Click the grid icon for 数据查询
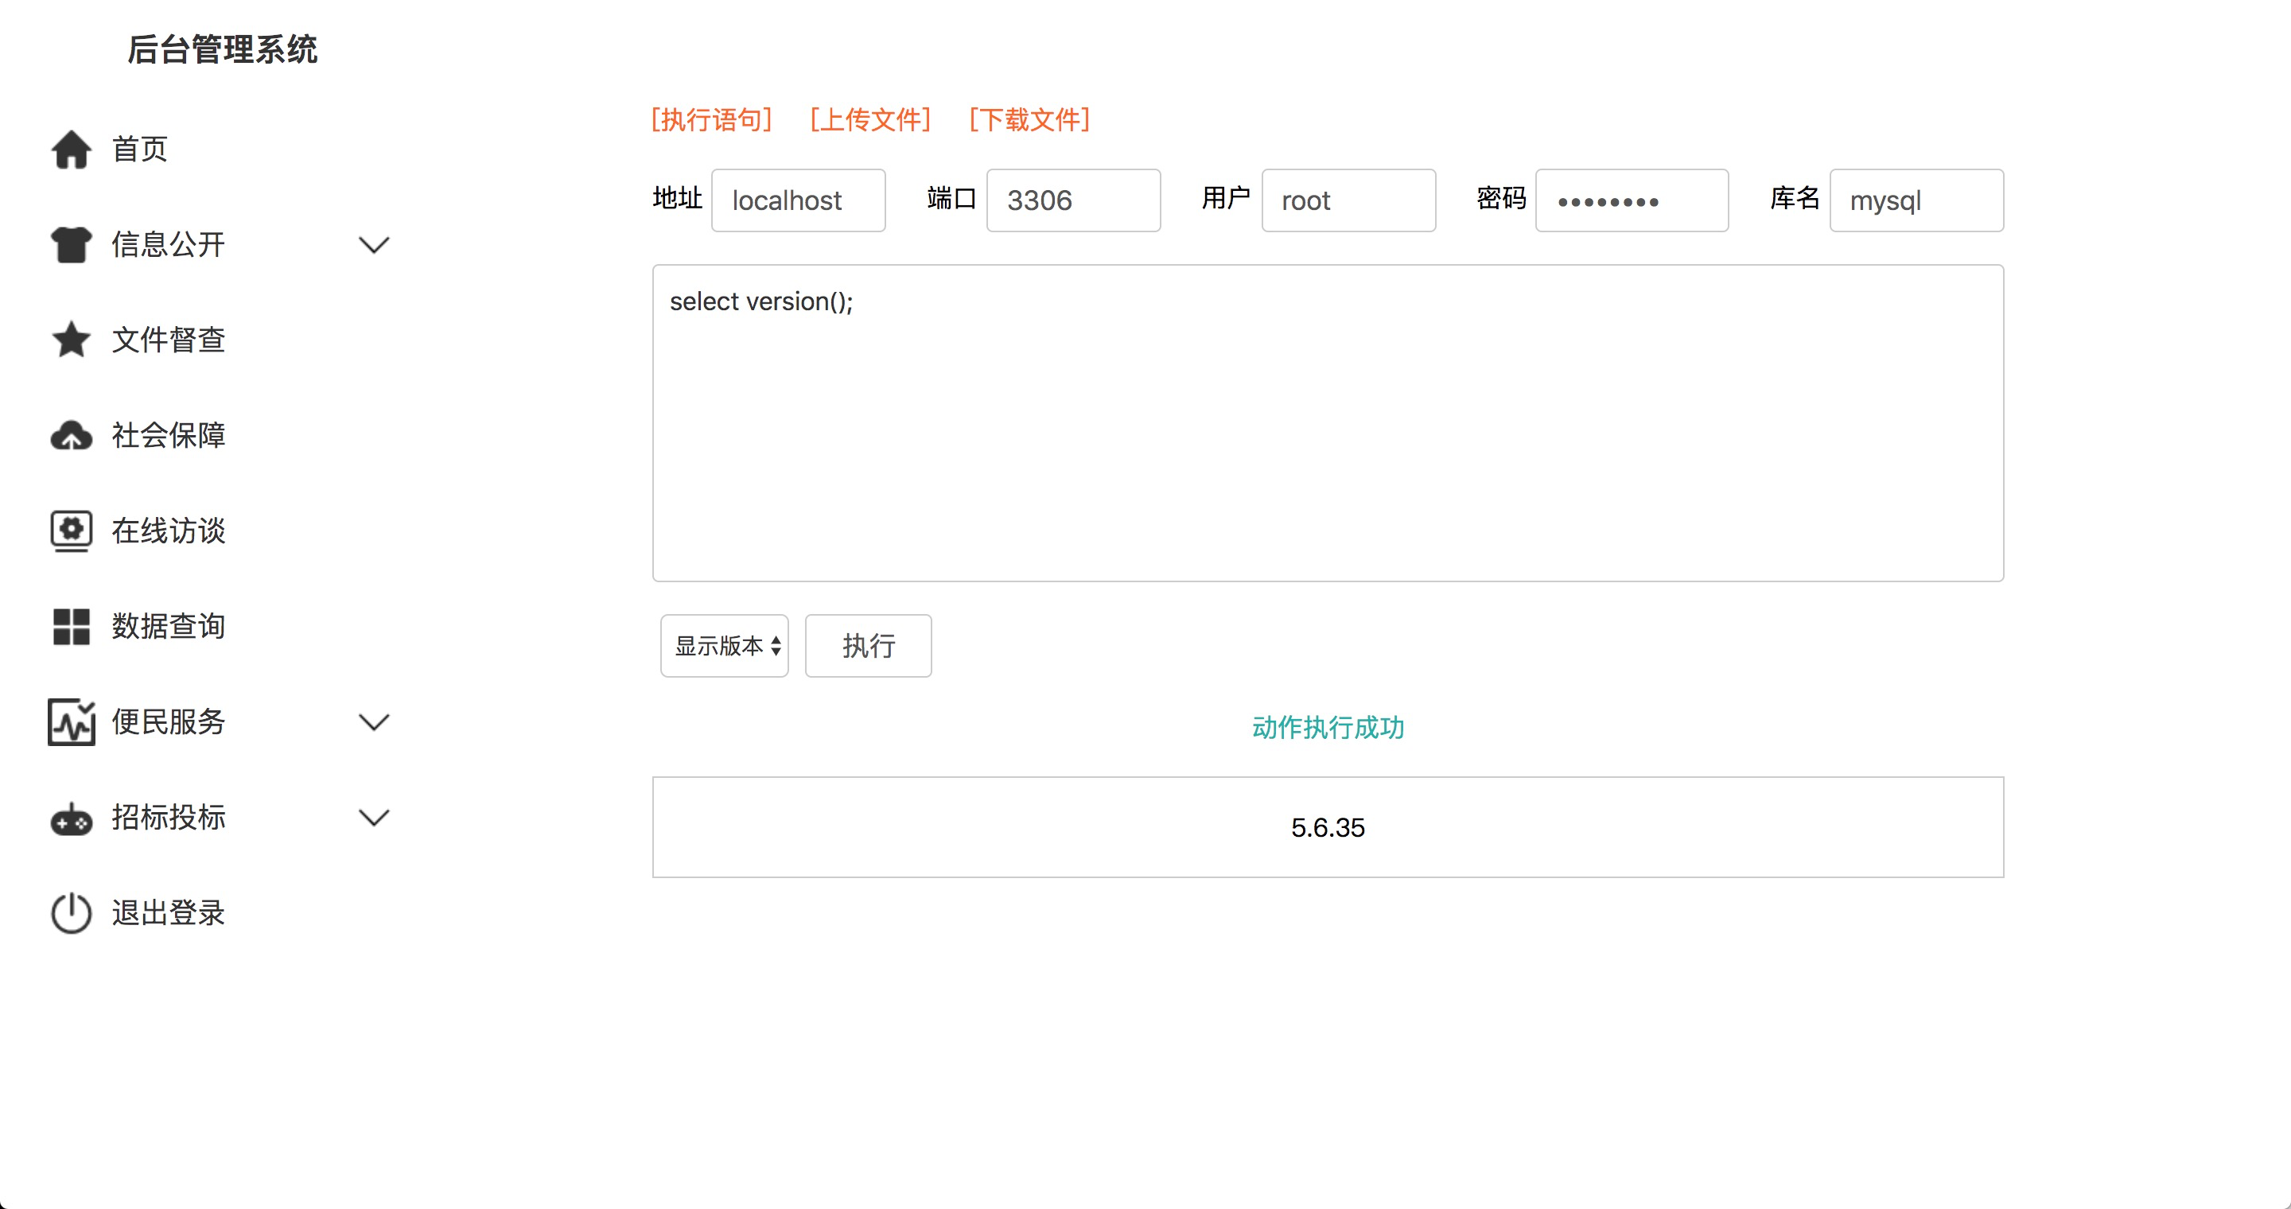This screenshot has width=2291, height=1209. [x=71, y=627]
